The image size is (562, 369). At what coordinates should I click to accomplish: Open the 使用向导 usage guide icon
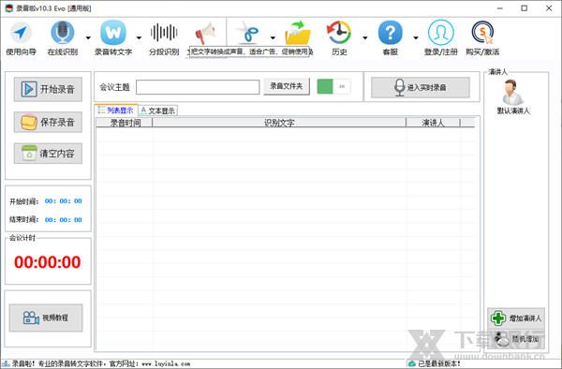point(21,33)
